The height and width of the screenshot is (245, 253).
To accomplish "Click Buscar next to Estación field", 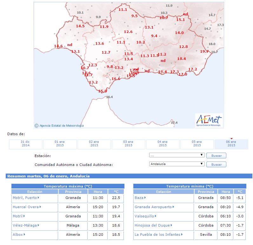I will point(216,156).
